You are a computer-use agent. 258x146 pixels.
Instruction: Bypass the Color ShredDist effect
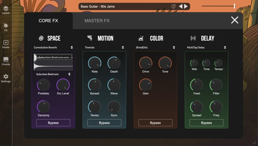point(155,123)
